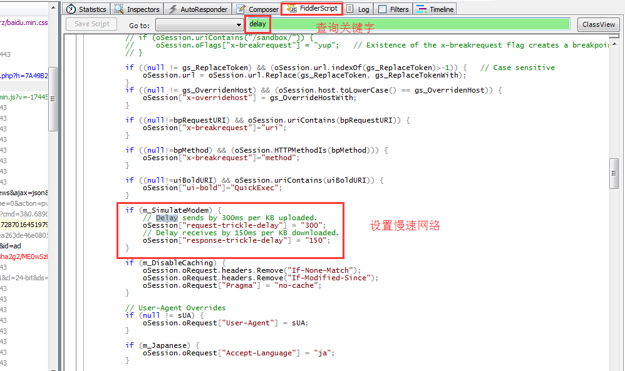Viewport: 625px width, 371px height.
Task: Select the highlighted 7287016451979 session row
Action: coord(24,225)
